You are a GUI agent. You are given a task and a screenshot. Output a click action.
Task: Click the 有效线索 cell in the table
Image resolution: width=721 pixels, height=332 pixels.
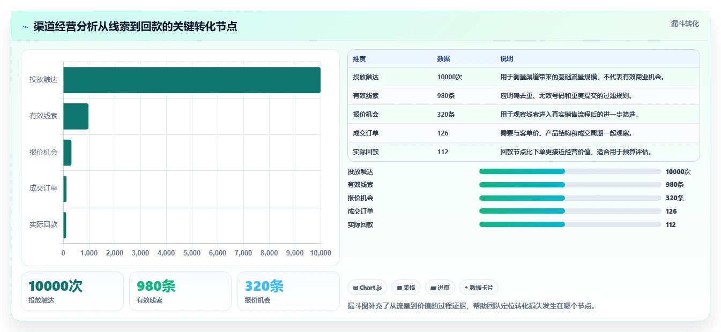pyautogui.click(x=366, y=96)
